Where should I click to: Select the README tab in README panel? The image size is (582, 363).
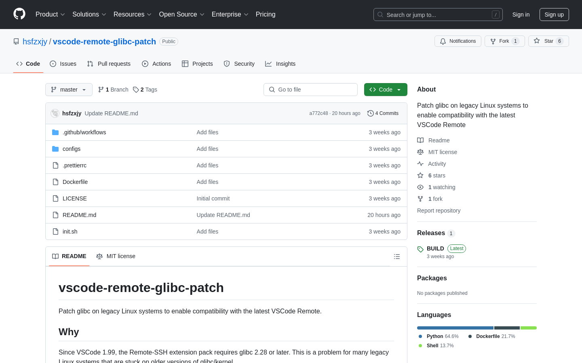pyautogui.click(x=69, y=257)
